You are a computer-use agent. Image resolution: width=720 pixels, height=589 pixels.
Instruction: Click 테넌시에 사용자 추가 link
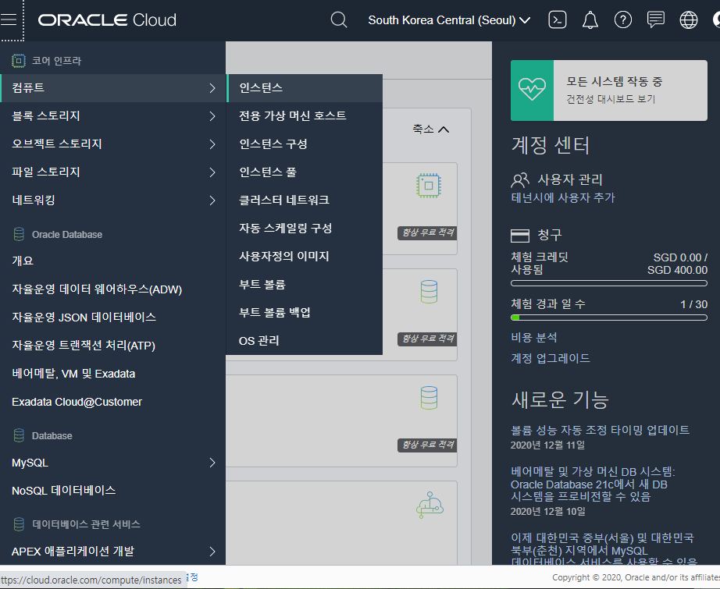(x=562, y=197)
